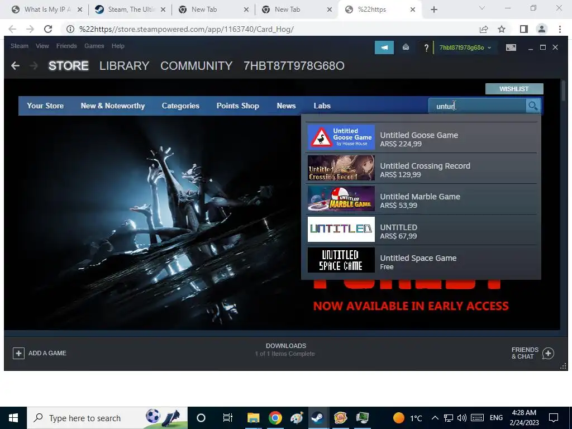Open DOWNLOADS status at bottom
Screen dimensions: 572x429
click(285, 350)
